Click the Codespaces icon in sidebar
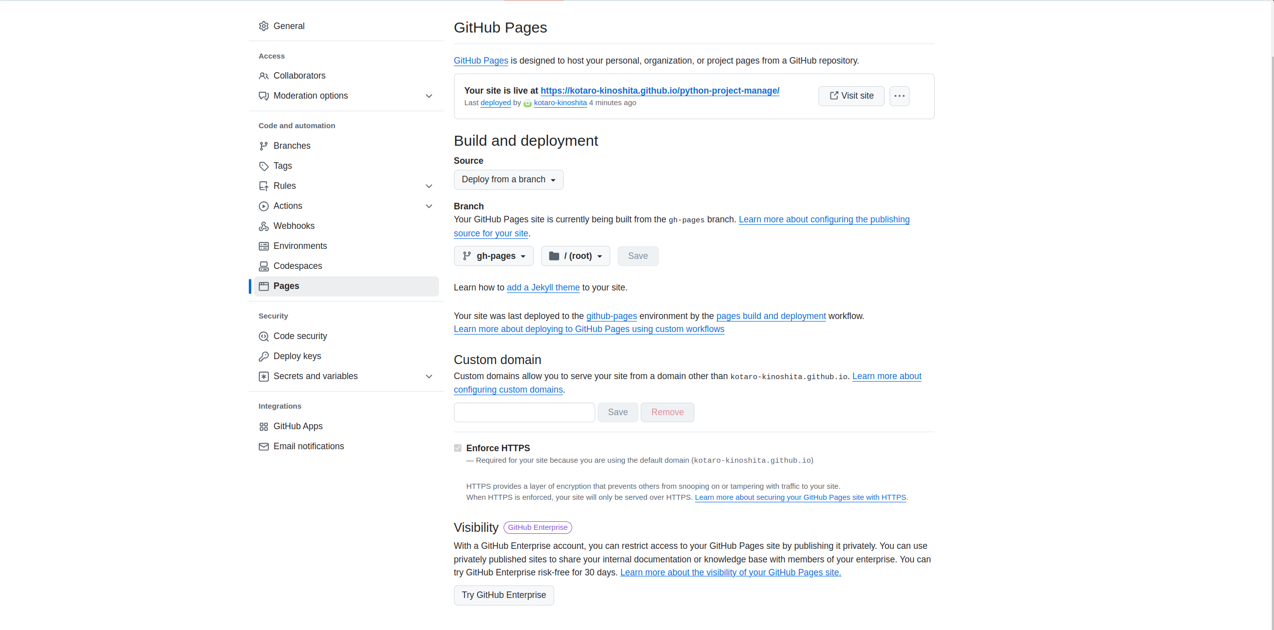Viewport: 1274px width, 630px height. (264, 266)
